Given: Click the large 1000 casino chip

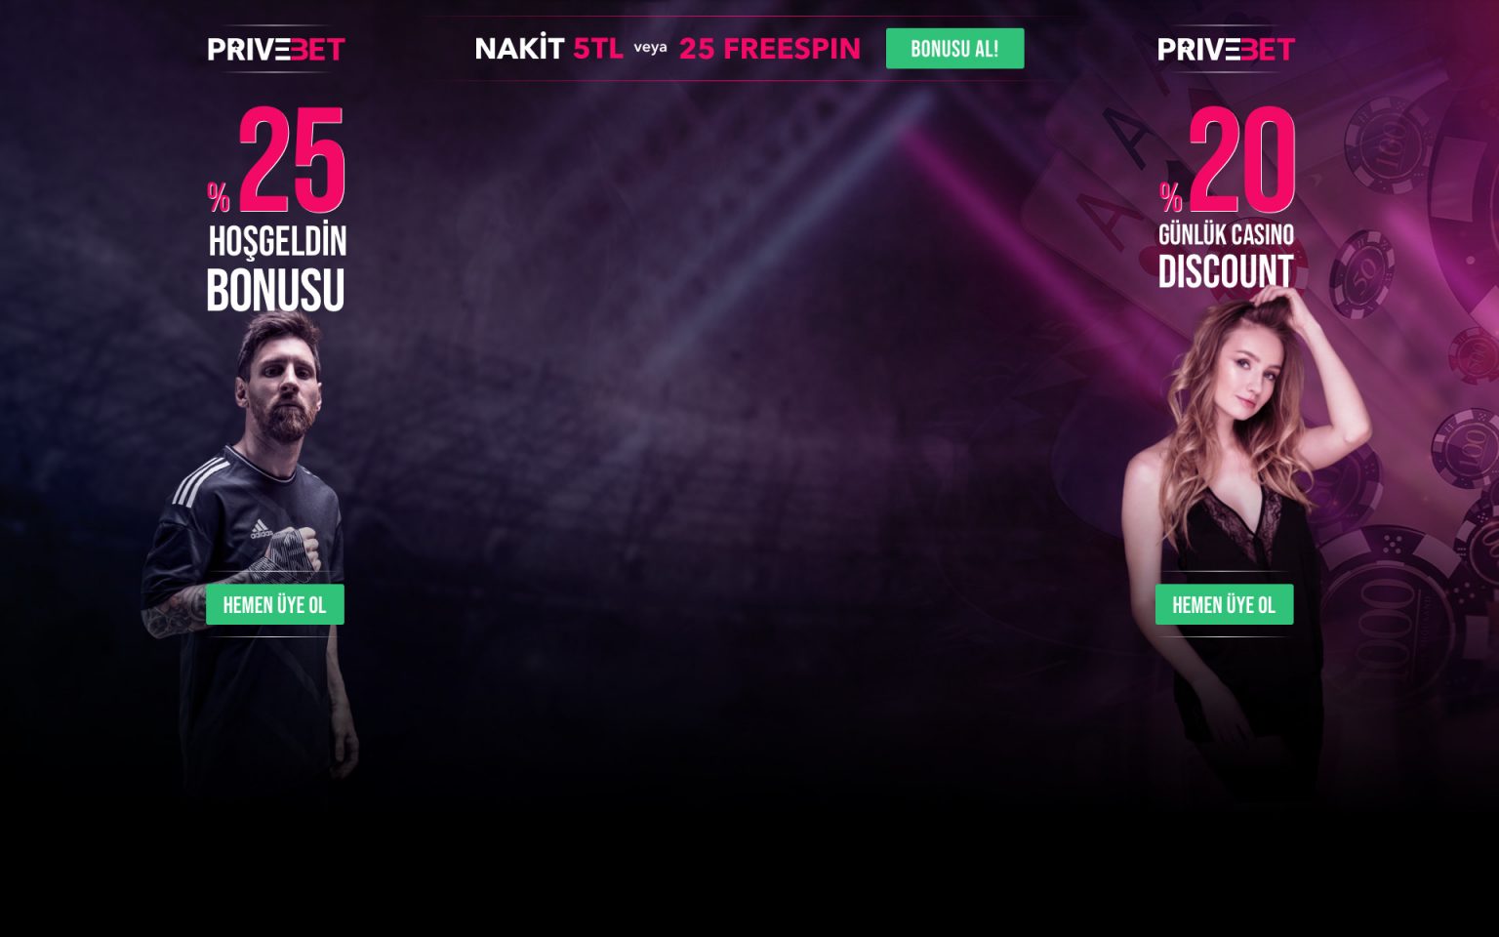Looking at the screenshot, I should pos(1391,625).
